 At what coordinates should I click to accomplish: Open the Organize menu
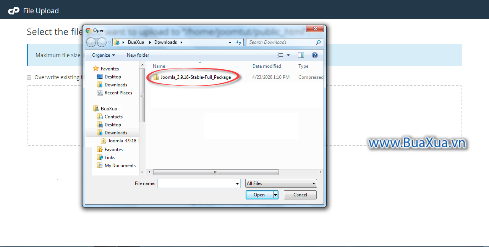104,55
